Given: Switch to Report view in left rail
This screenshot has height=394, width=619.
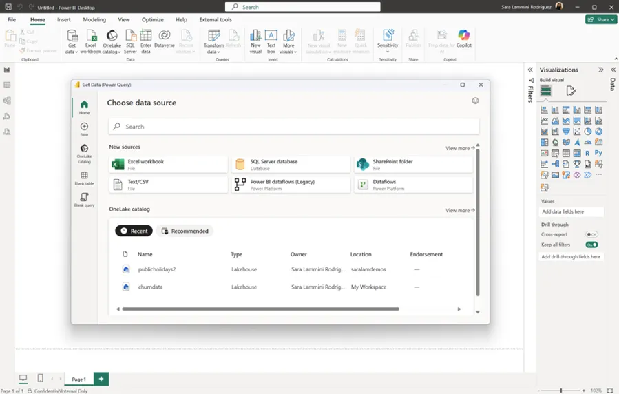Looking at the screenshot, I should 7,70.
